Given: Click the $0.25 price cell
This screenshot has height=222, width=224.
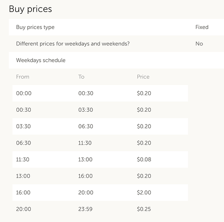Looking at the screenshot, I should click(144, 209).
